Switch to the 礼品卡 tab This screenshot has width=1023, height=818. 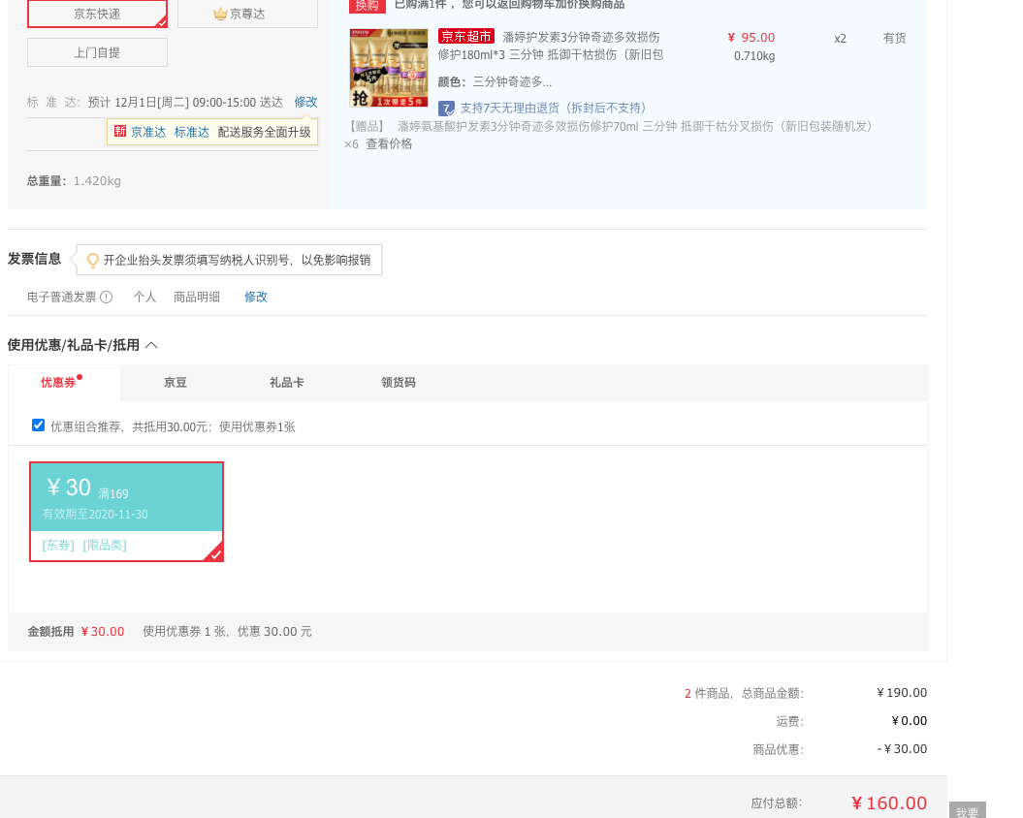click(x=286, y=382)
